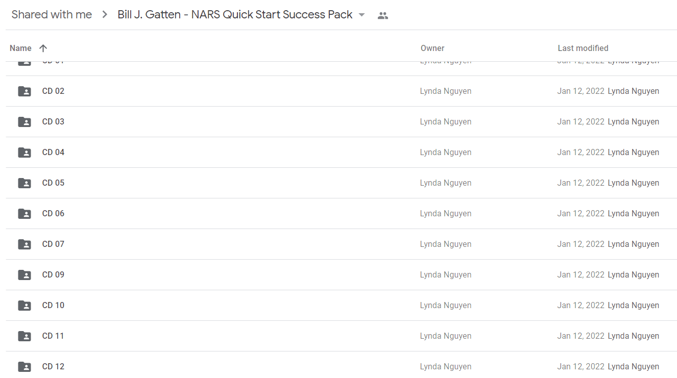Click the folder icon for CD 10
This screenshot has width=677, height=378.
(25, 306)
